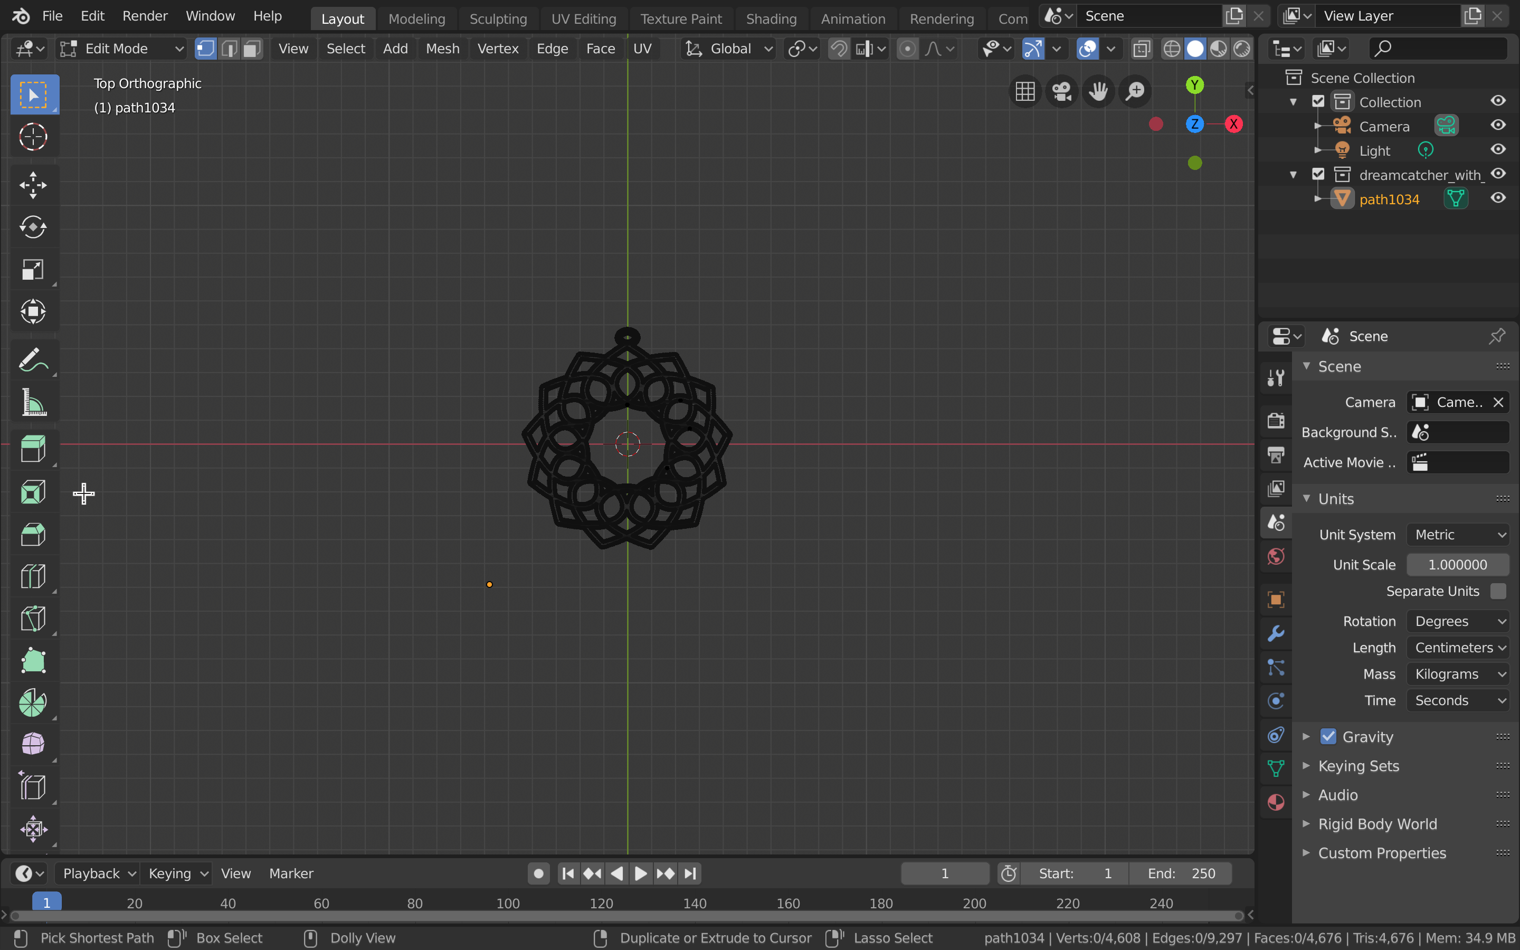Switch to Sculpting workspace tab

tap(498, 19)
